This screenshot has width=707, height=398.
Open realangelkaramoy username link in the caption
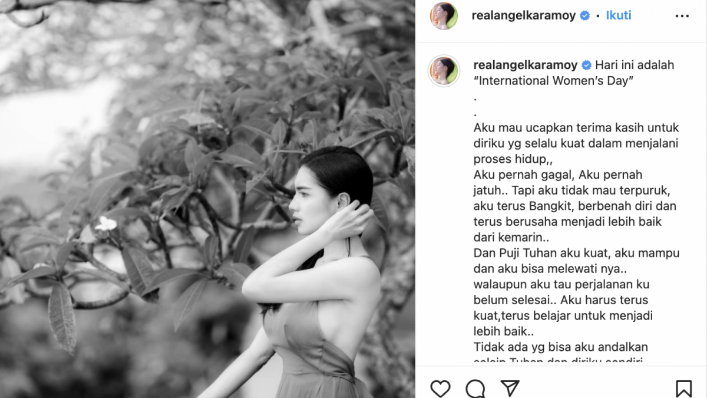pyautogui.click(x=526, y=65)
